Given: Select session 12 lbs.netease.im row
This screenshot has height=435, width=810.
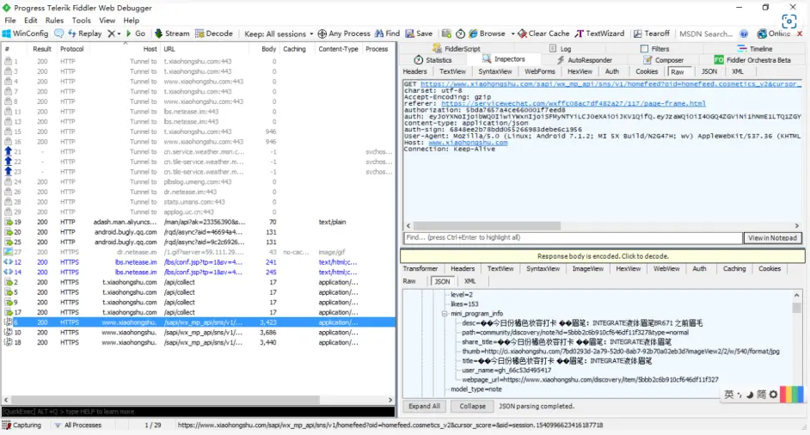Looking at the screenshot, I should pyautogui.click(x=199, y=262).
